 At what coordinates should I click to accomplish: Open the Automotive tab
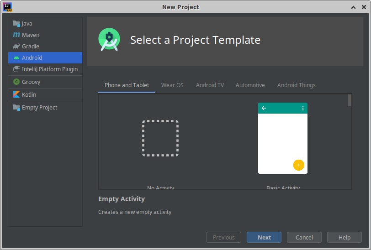pos(250,85)
